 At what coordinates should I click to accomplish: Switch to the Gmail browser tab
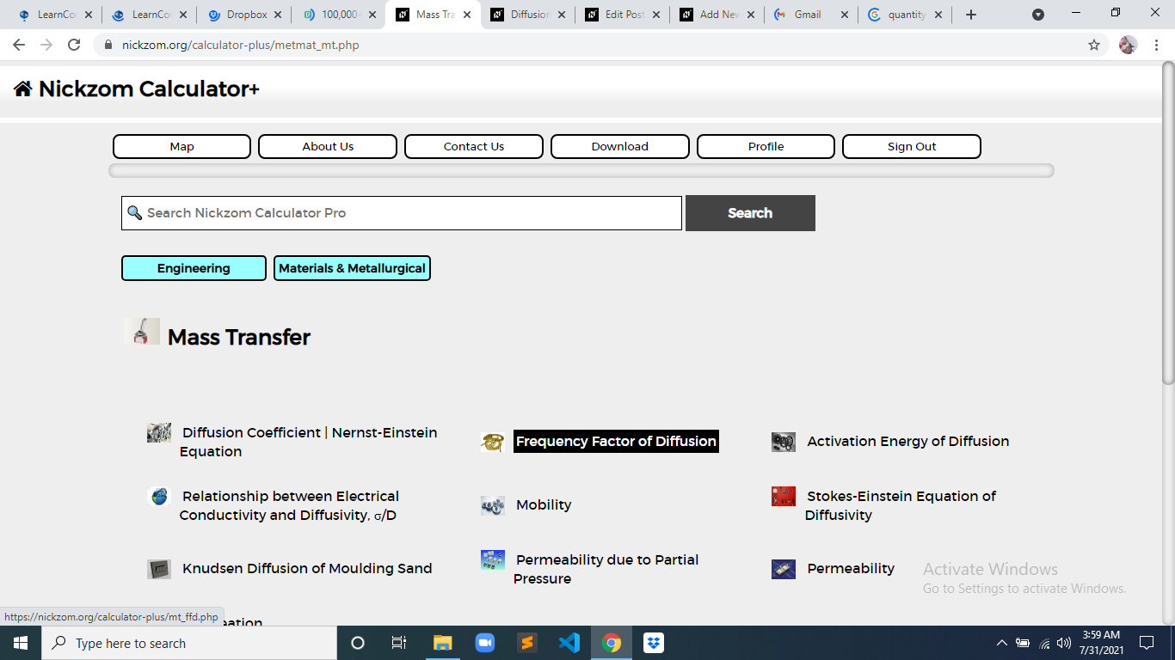point(810,15)
